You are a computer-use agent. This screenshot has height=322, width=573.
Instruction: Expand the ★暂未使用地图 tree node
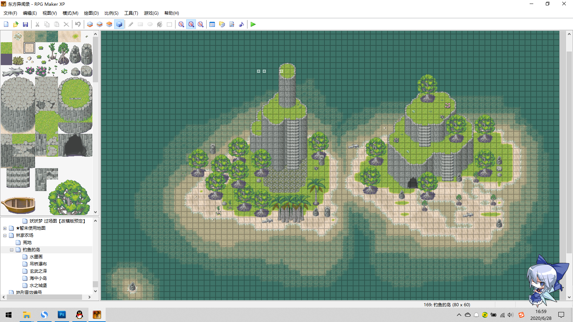[x=5, y=228]
